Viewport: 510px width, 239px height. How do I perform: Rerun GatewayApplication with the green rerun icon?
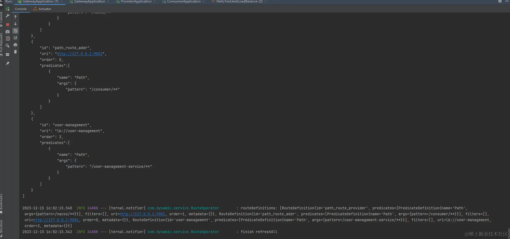8,9
